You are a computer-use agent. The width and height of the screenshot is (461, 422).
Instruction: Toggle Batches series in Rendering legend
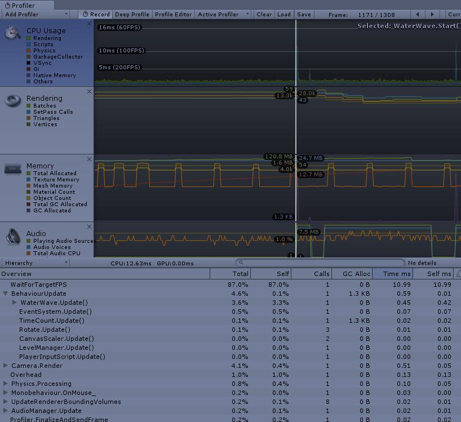point(29,106)
